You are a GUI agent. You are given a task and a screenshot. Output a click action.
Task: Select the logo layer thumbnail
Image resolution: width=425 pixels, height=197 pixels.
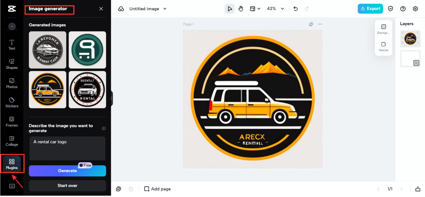click(x=410, y=39)
